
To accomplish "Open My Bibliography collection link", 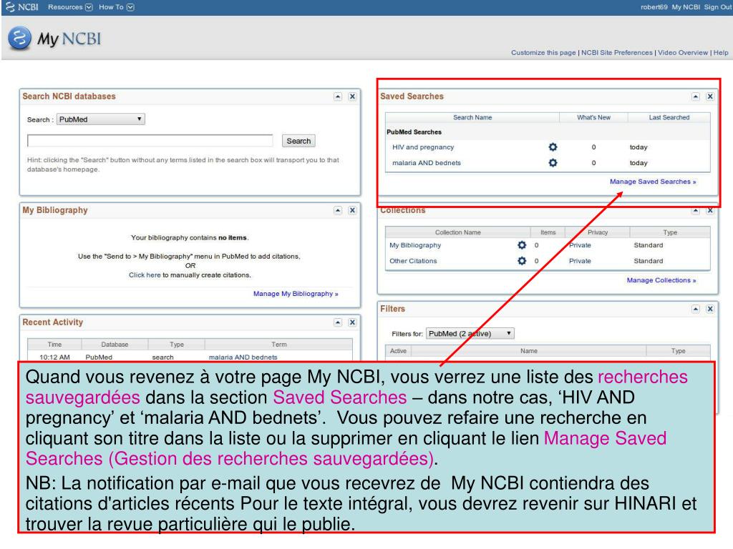I will click(x=415, y=245).
